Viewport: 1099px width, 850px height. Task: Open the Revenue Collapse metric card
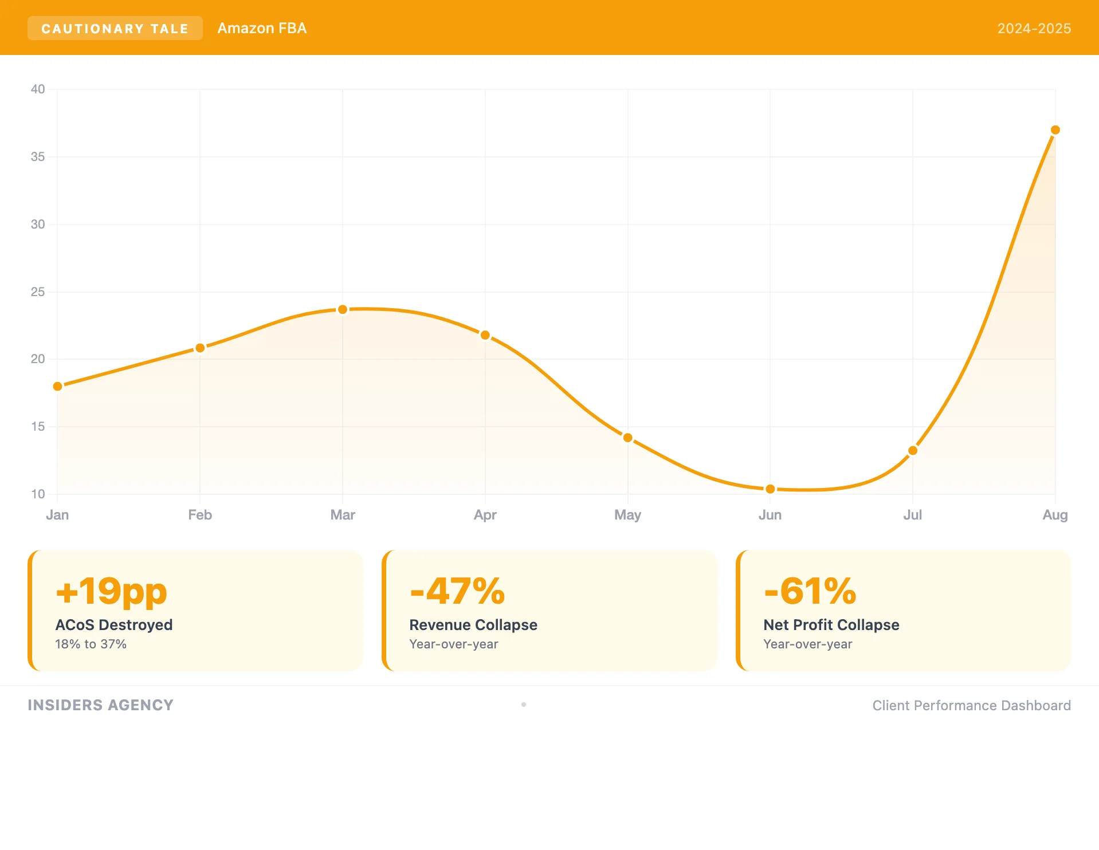click(x=549, y=611)
